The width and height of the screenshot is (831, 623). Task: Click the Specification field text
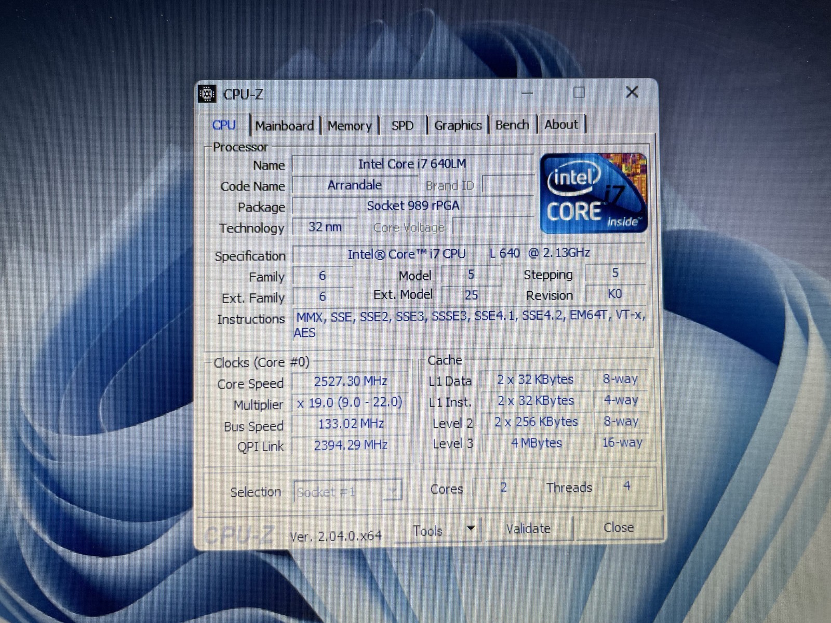click(469, 253)
